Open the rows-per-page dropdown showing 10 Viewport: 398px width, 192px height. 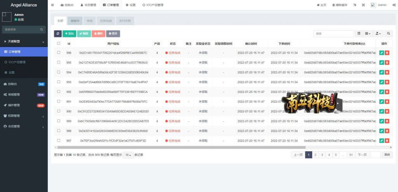128,155
